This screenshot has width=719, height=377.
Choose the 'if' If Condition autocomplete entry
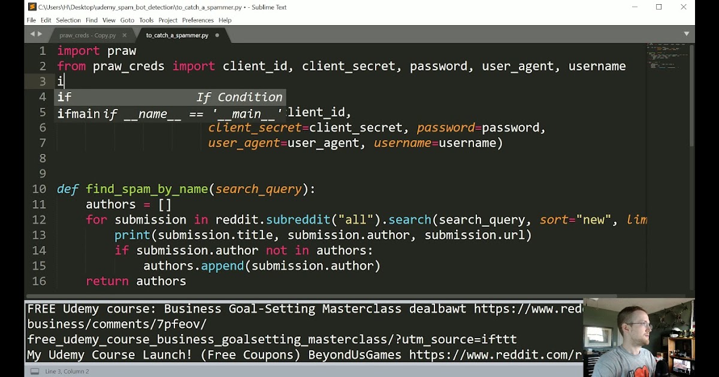click(171, 97)
